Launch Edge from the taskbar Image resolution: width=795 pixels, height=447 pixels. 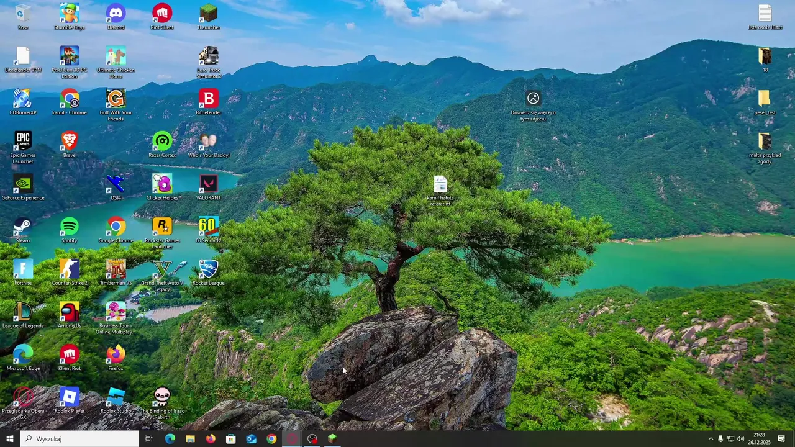click(x=170, y=439)
